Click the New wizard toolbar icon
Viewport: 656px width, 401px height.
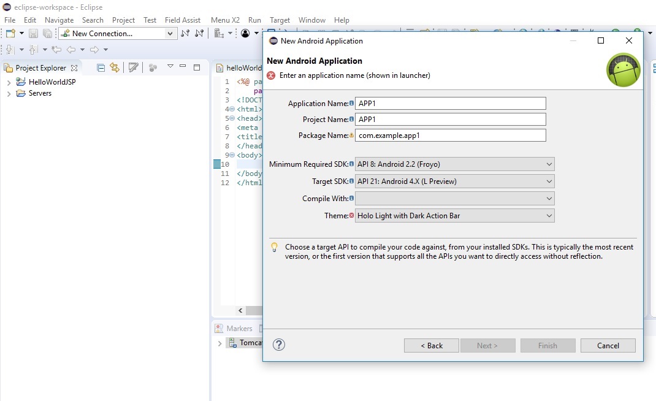click(10, 34)
